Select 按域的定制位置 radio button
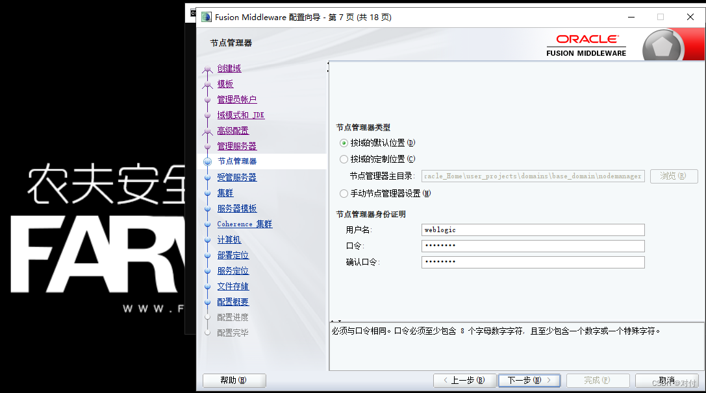The height and width of the screenshot is (393, 706). click(x=344, y=159)
